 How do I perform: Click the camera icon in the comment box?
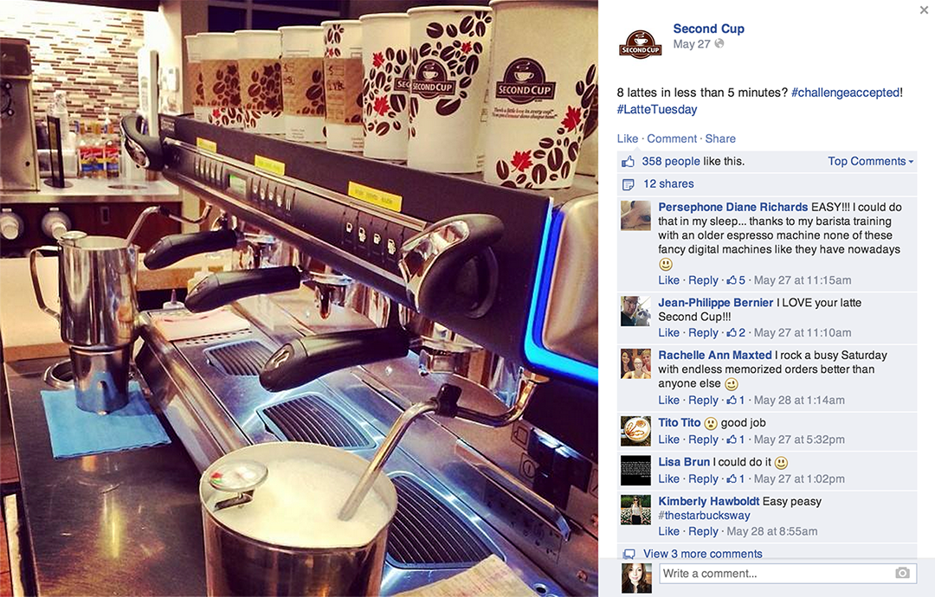pyautogui.click(x=902, y=573)
